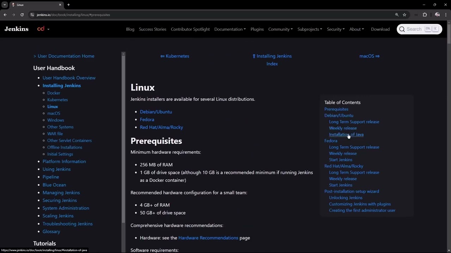Go to the next page macOS
The width and height of the screenshot is (451, 253).
(x=369, y=56)
